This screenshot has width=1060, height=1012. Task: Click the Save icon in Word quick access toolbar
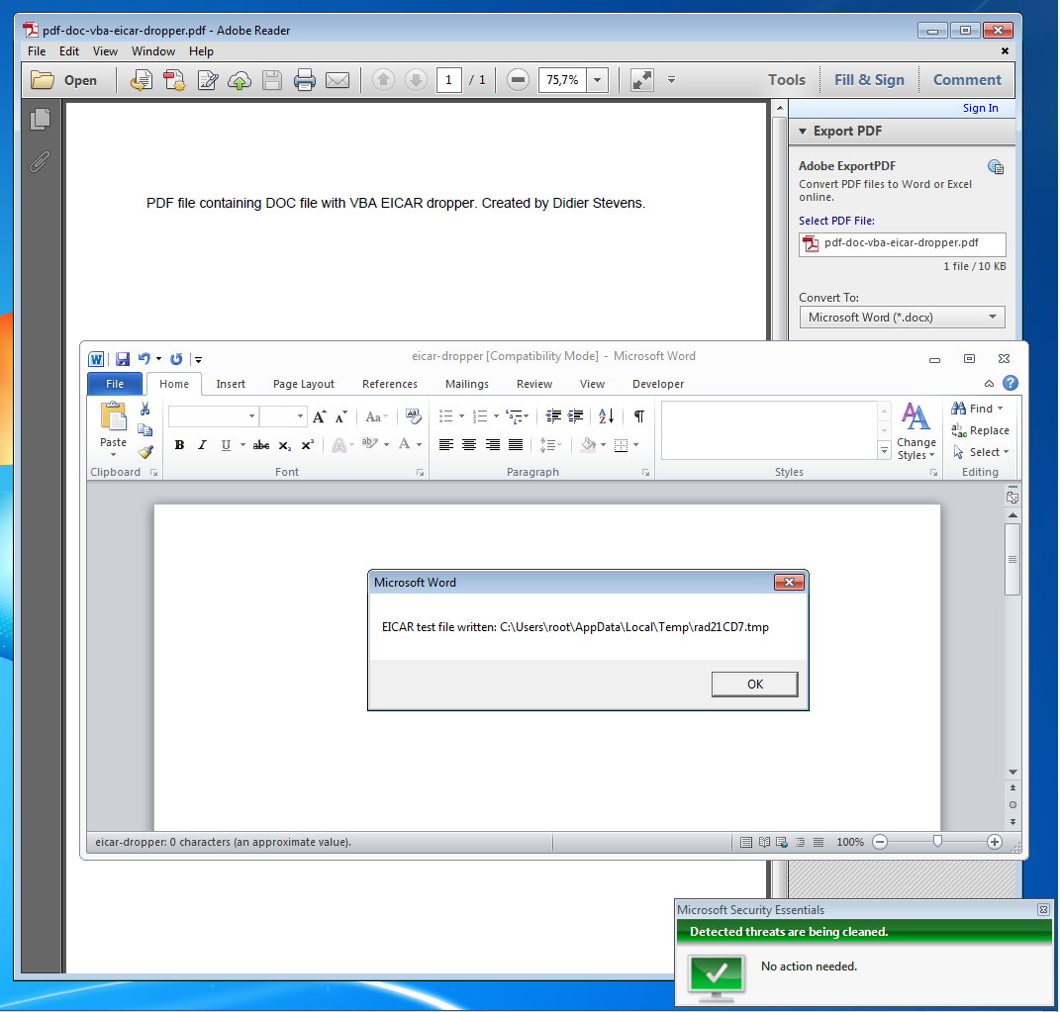pos(123,359)
